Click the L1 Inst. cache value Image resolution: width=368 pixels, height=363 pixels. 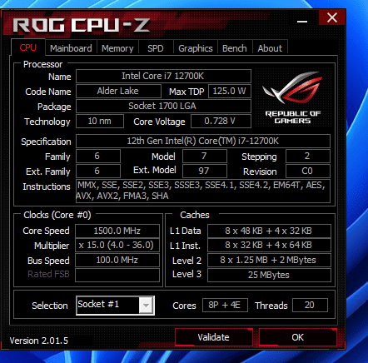[x=269, y=246]
